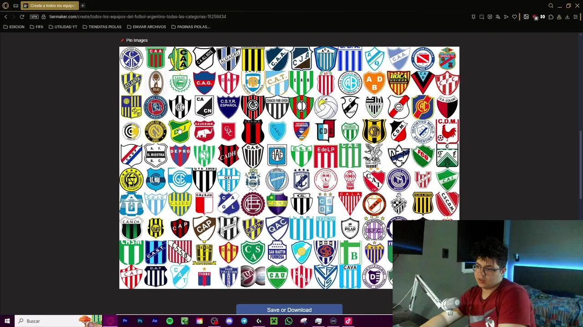This screenshot has height=327, width=583.
Task: Open the Opera main menu icon
Action: coord(5,5)
